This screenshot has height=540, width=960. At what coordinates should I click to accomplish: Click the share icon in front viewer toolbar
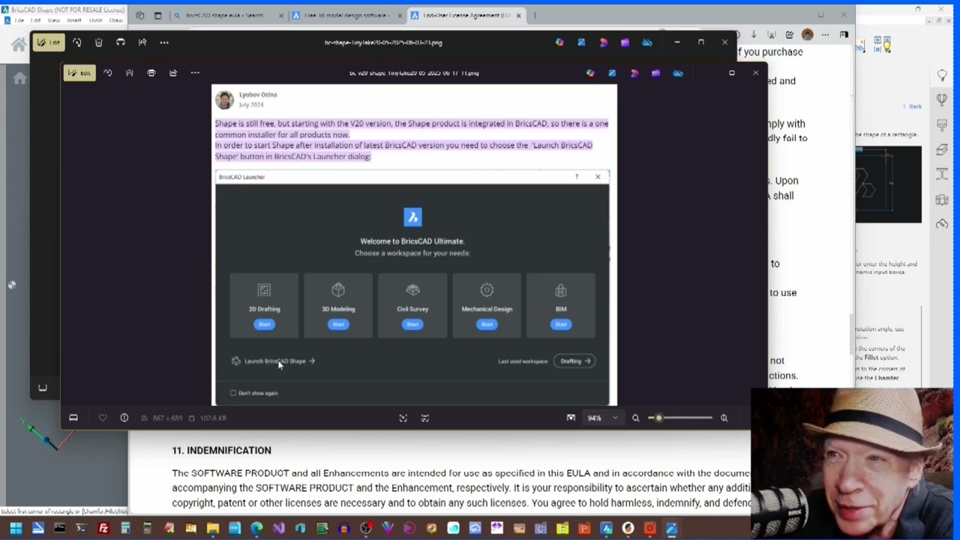tap(172, 73)
